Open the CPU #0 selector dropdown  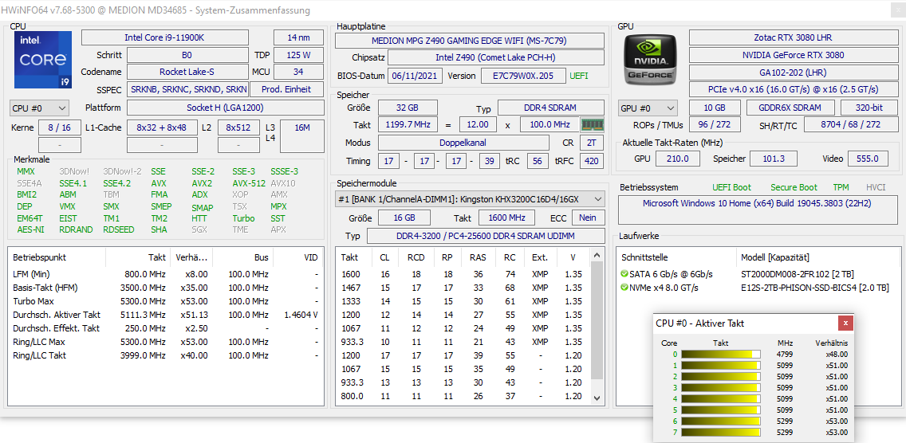[39, 108]
